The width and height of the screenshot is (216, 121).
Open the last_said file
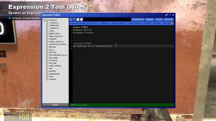[53, 63]
